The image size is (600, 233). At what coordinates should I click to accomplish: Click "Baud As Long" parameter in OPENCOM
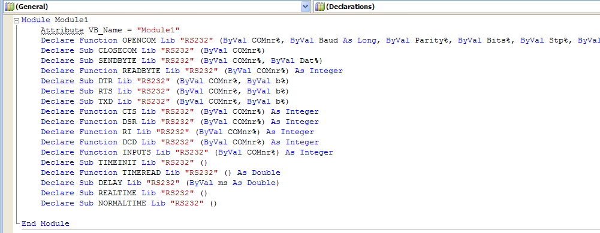348,40
